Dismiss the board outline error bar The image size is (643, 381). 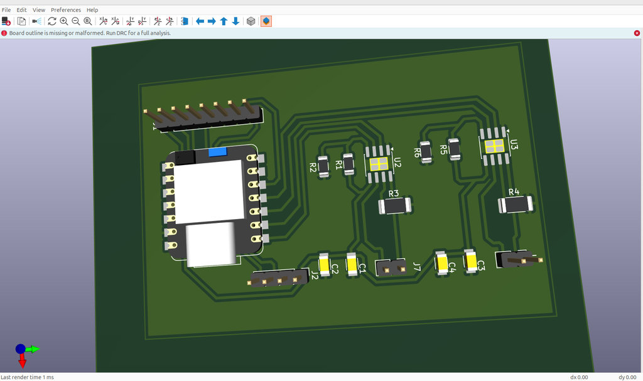637,33
